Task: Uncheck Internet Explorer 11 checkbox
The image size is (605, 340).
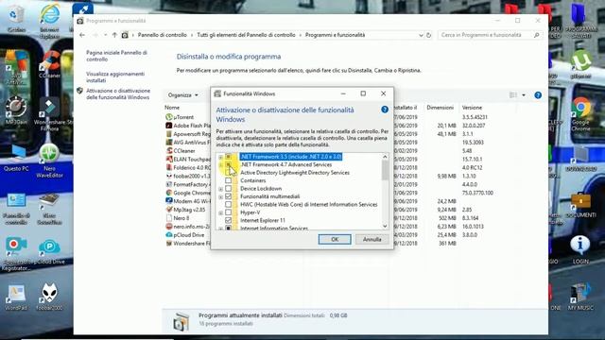Action: pyautogui.click(x=229, y=220)
